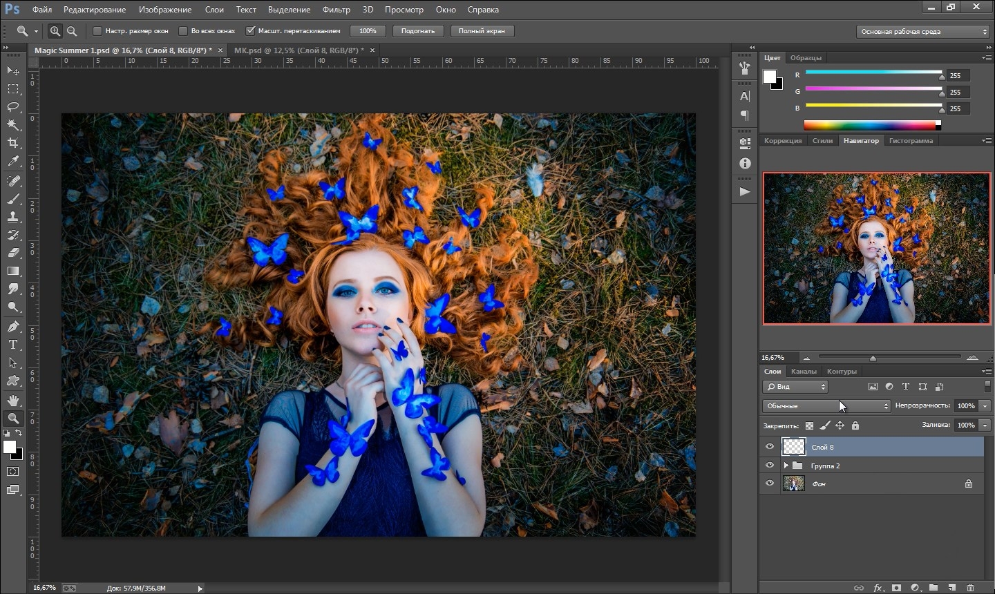
Task: Click the toolbar foreground color swatch
Action: (x=10, y=448)
